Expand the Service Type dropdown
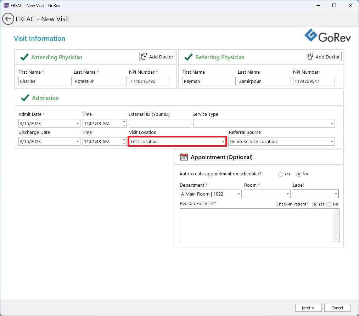Screen dimensions: 359x316 click(332, 123)
